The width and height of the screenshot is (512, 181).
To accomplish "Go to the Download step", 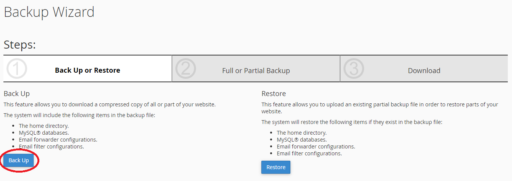I will [x=424, y=70].
